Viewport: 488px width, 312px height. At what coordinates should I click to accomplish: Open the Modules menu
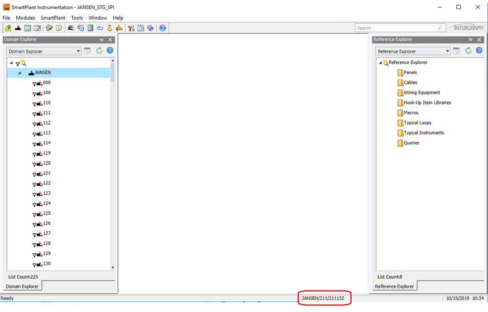[x=25, y=18]
